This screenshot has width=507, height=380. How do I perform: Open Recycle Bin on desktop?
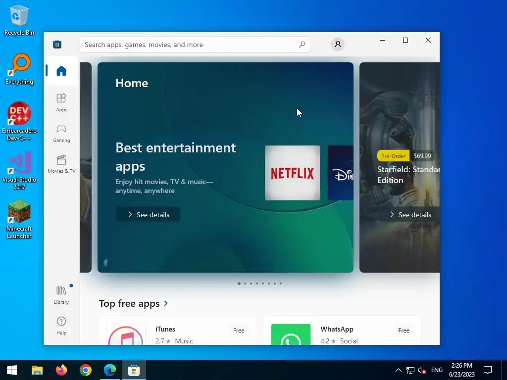[x=19, y=20]
